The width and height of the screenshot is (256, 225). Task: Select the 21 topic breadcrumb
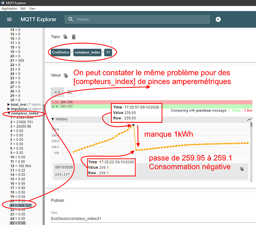108,52
